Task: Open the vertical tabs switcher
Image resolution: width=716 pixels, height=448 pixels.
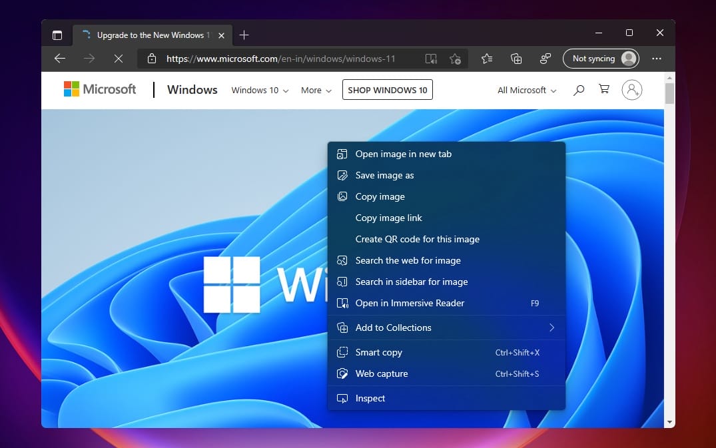Action: pos(57,35)
